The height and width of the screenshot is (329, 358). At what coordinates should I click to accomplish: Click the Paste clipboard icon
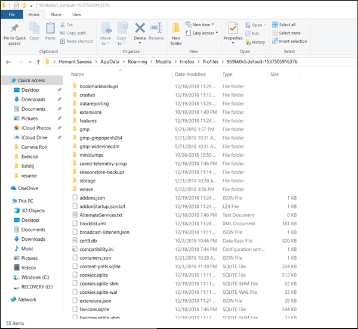tap(50, 28)
